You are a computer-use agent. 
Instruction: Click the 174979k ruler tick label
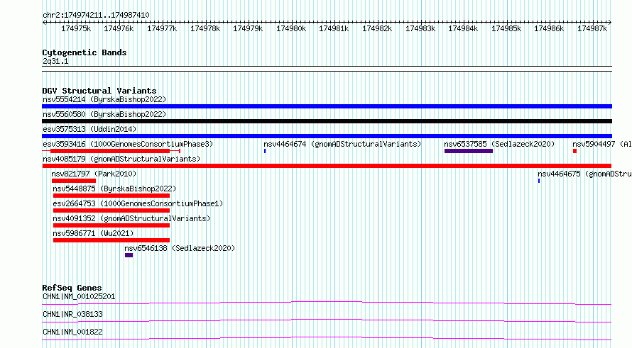(248, 28)
